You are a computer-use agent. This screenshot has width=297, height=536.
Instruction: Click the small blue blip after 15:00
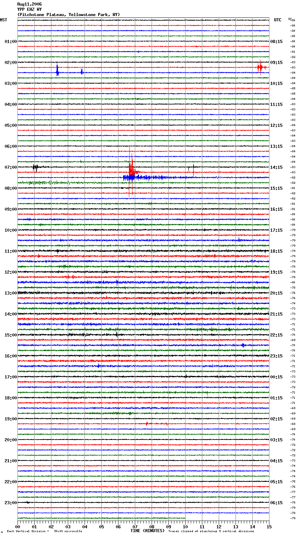coord(243,345)
